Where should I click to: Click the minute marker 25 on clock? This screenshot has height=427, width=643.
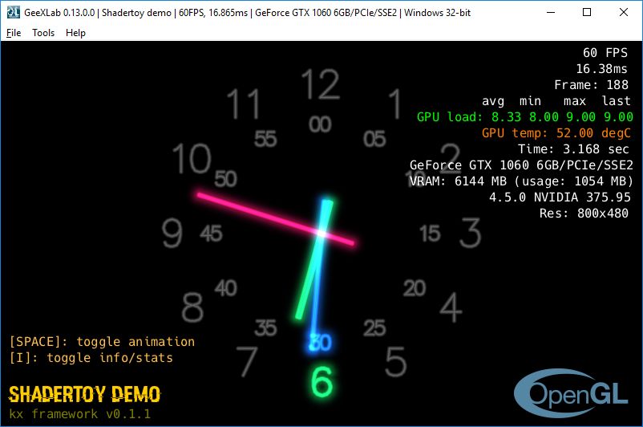[374, 328]
